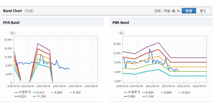The image size is (213, 102).
Task: Toggle 0.82X series in PBR legend
Action: coord(184,92)
